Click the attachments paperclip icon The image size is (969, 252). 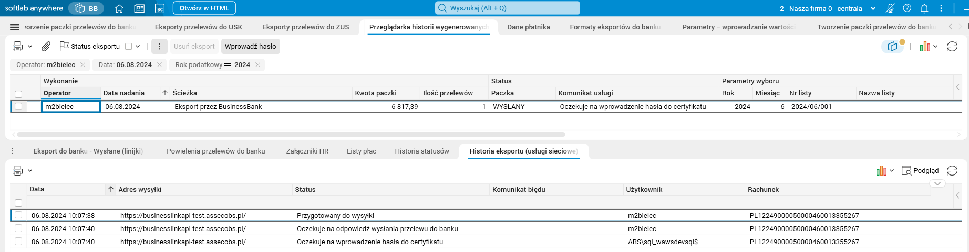click(46, 47)
